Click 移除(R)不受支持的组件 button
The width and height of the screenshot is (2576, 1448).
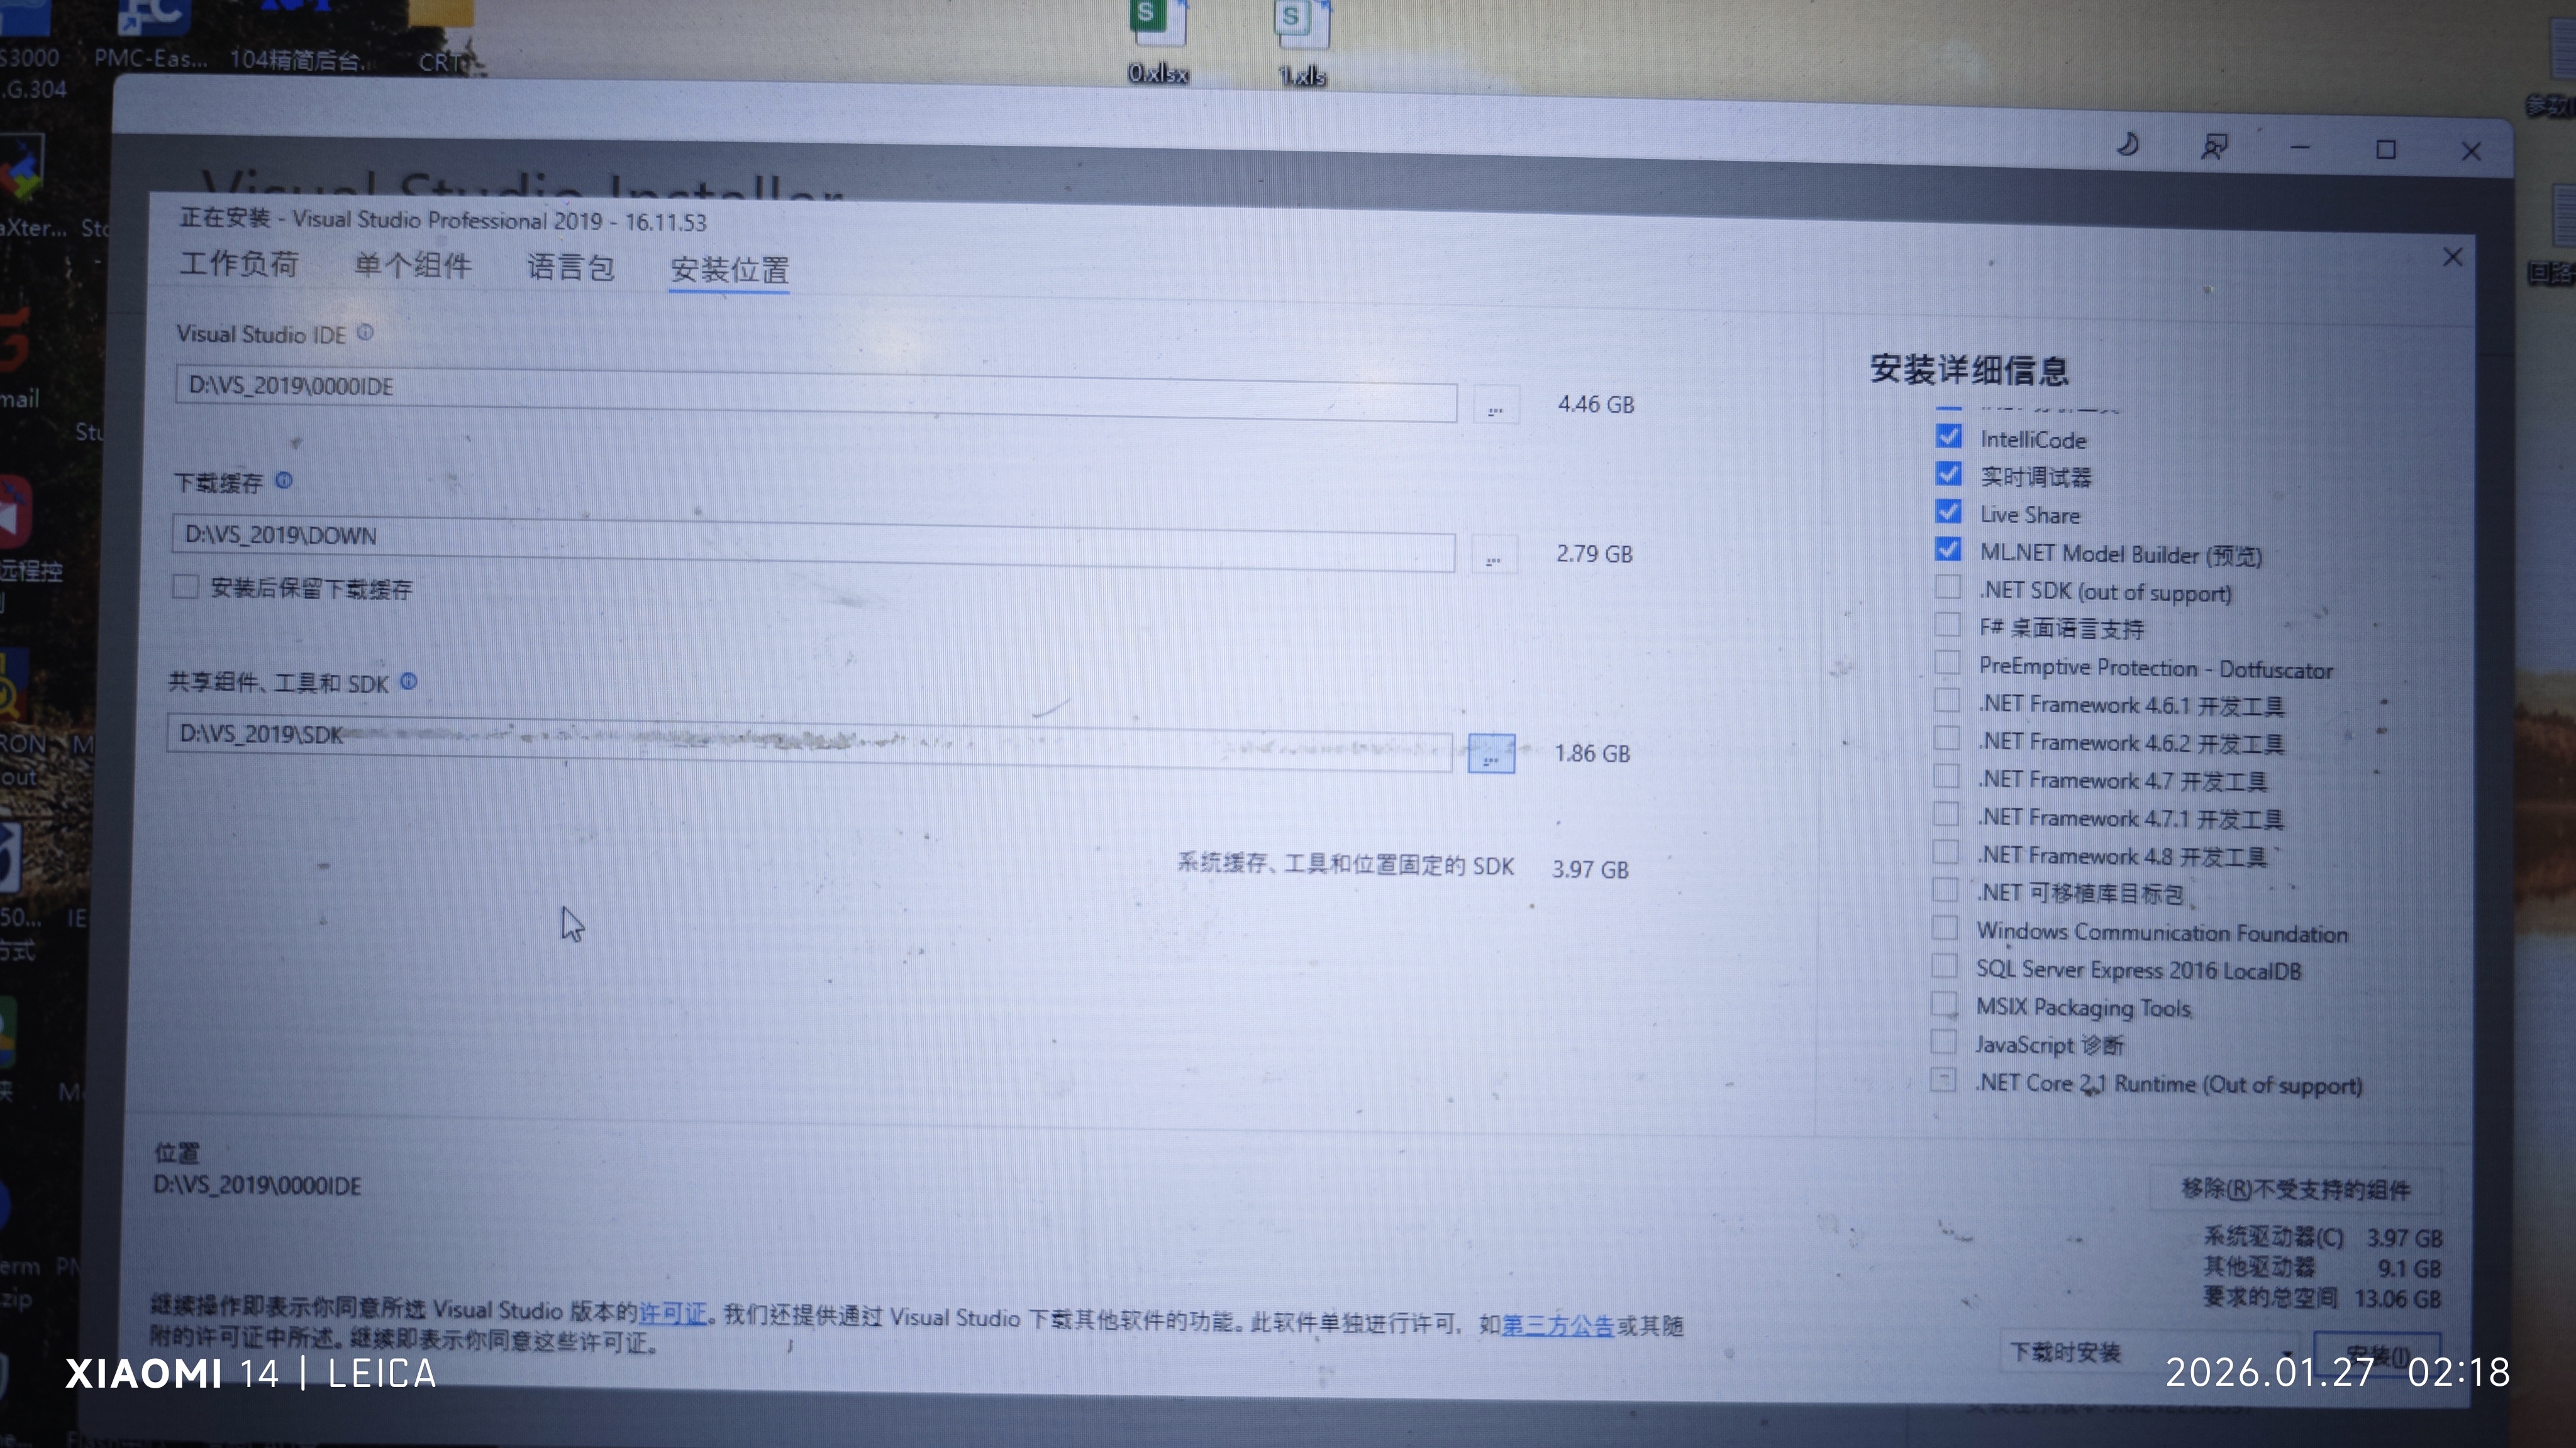(x=2295, y=1188)
